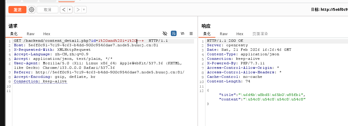Image resolution: width=348 pixels, height=126 pixels.
Task: Click the orange 发送 send button
Action: [17, 10]
